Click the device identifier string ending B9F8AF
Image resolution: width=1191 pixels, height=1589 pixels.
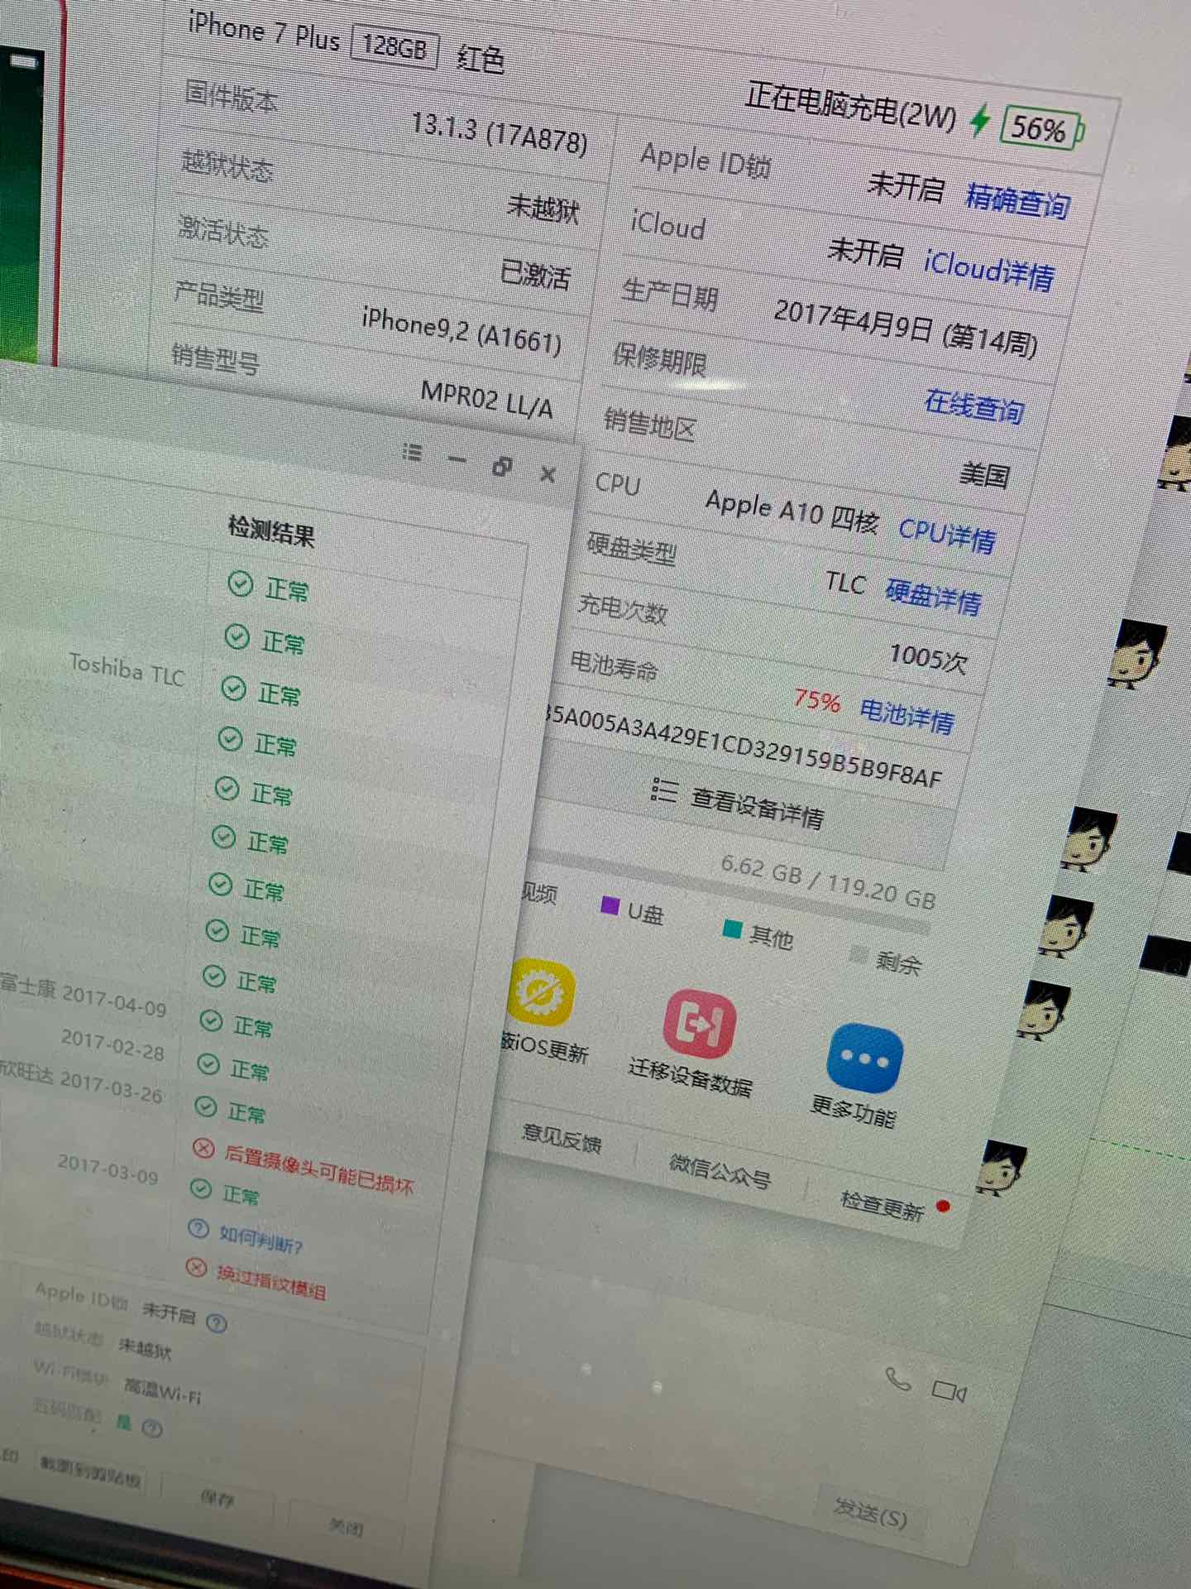coord(744,745)
